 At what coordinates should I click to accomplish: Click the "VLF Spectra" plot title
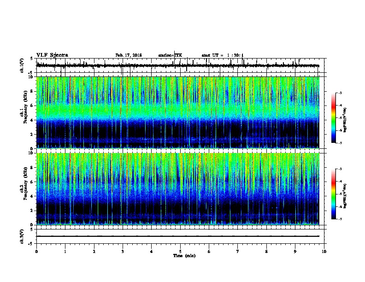tap(52, 55)
